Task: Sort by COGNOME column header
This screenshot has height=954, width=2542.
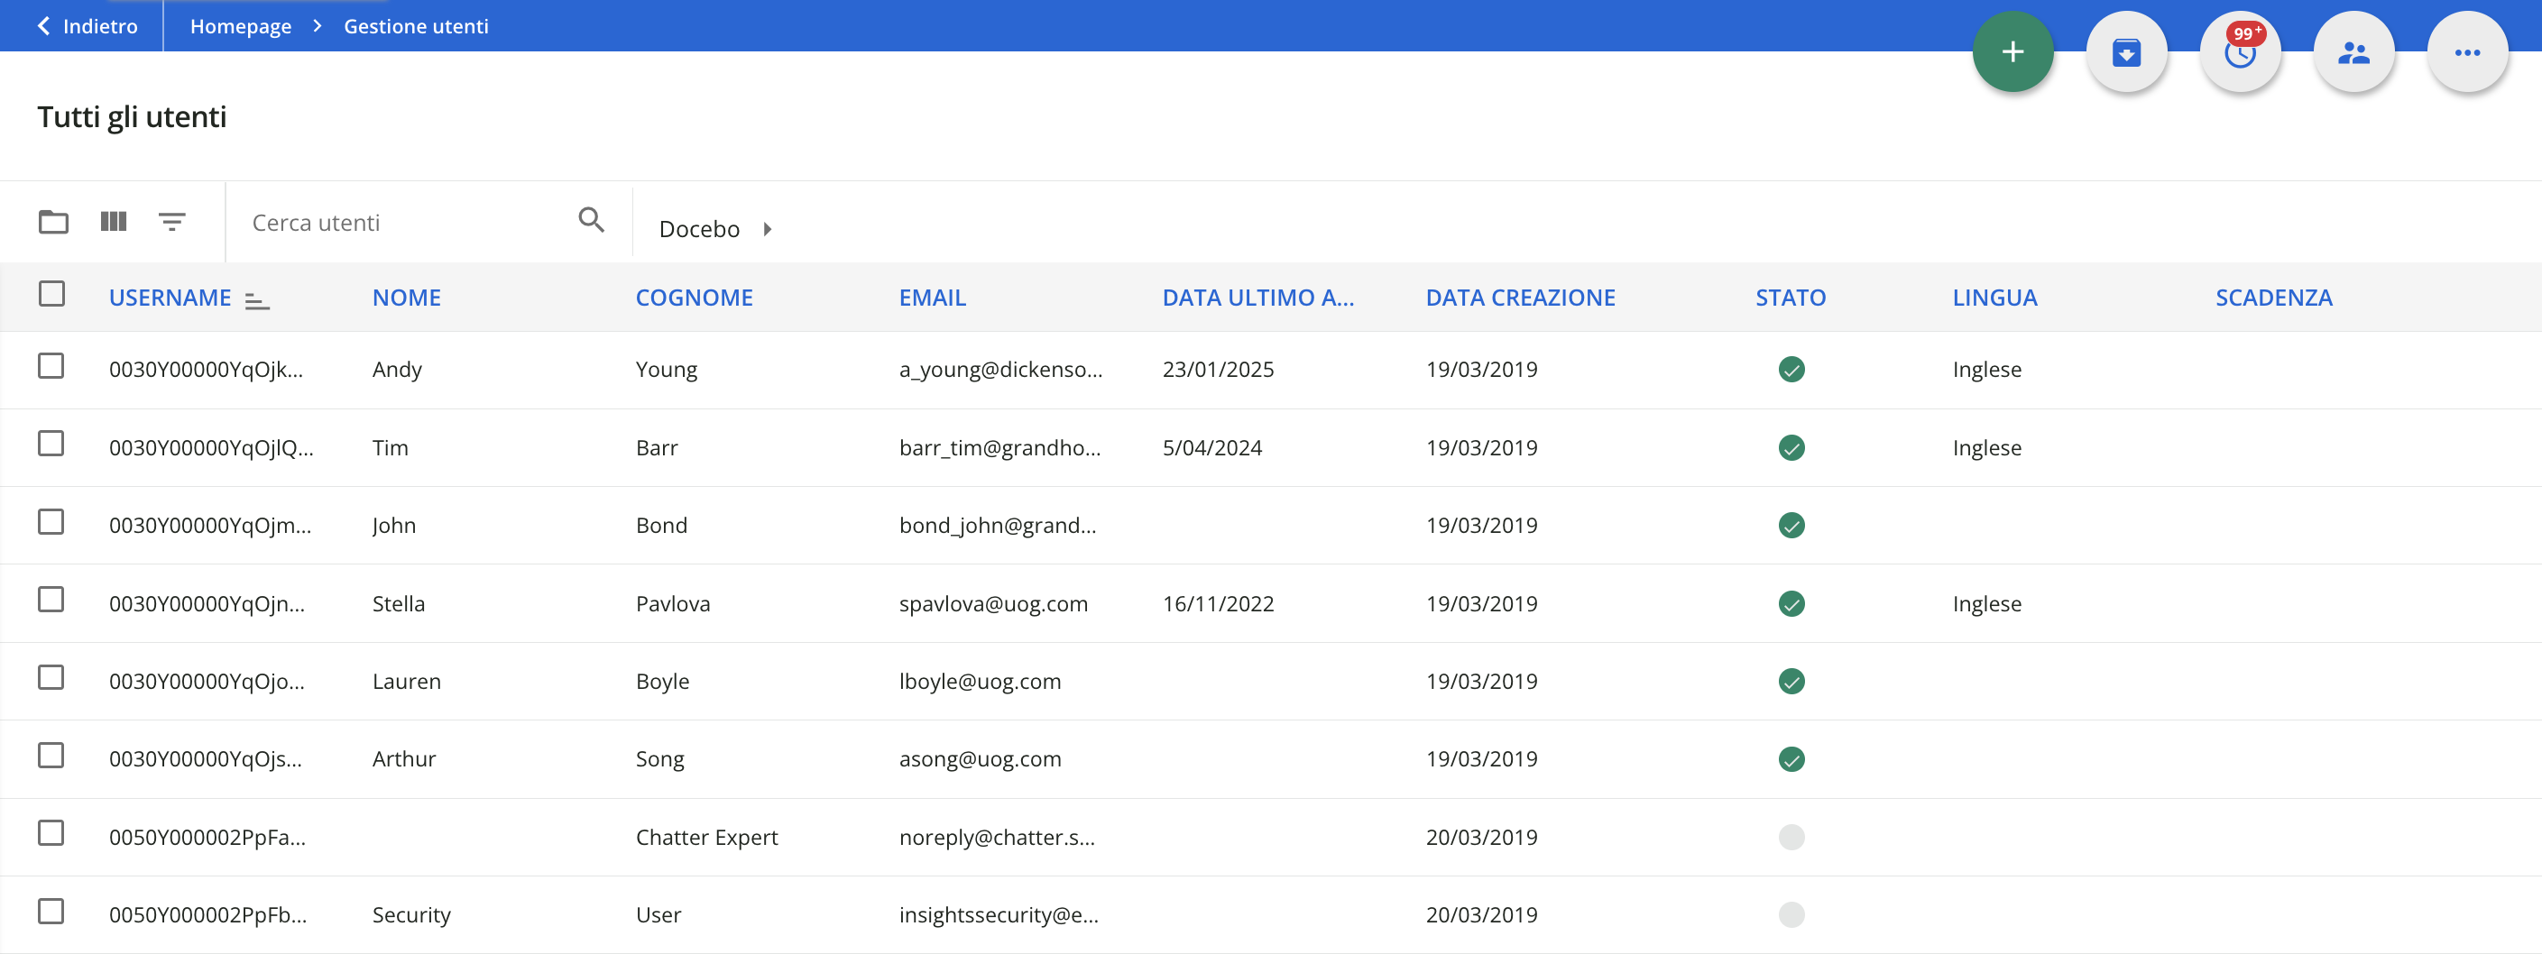Action: tap(694, 298)
